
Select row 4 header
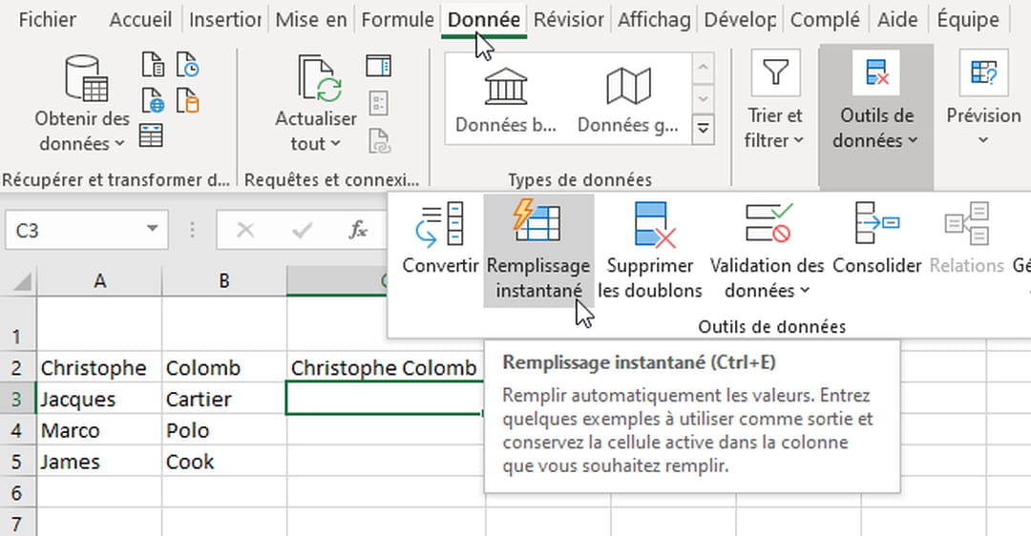(x=17, y=431)
